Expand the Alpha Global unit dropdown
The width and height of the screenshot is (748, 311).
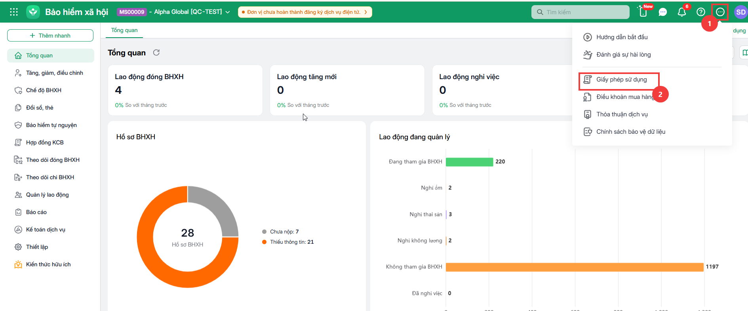pos(228,12)
